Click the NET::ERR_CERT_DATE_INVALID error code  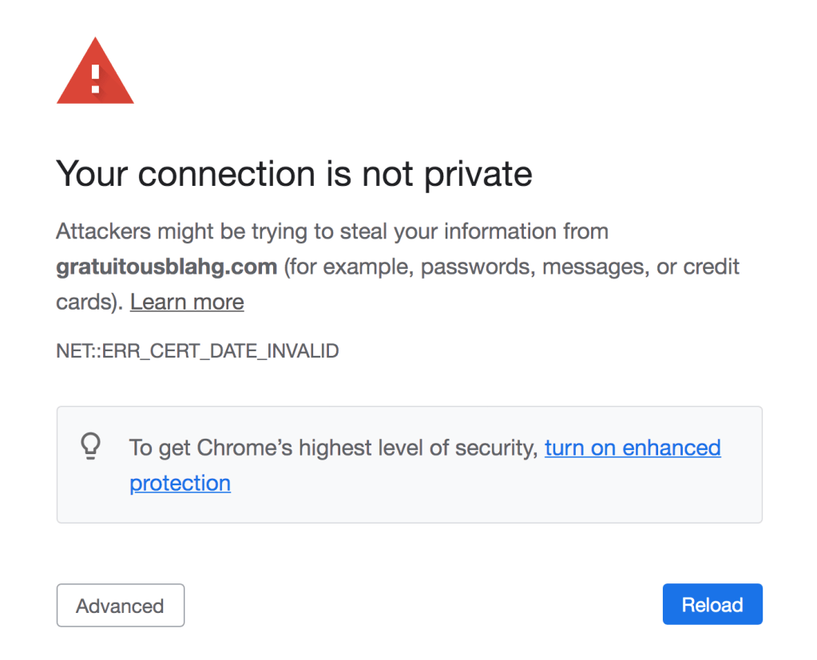[x=197, y=350]
